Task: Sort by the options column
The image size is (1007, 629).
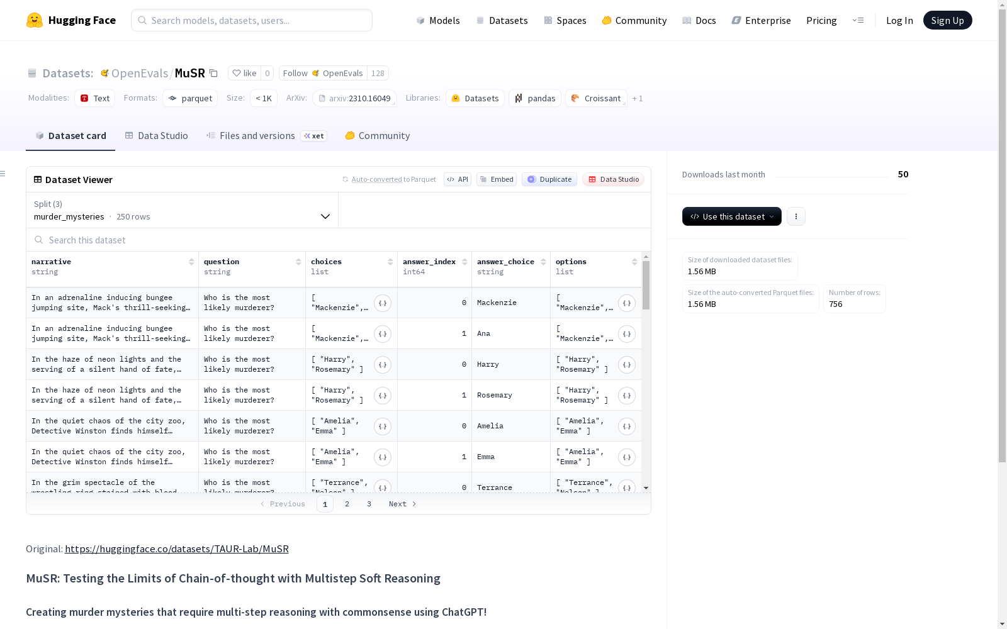Action: click(634, 262)
